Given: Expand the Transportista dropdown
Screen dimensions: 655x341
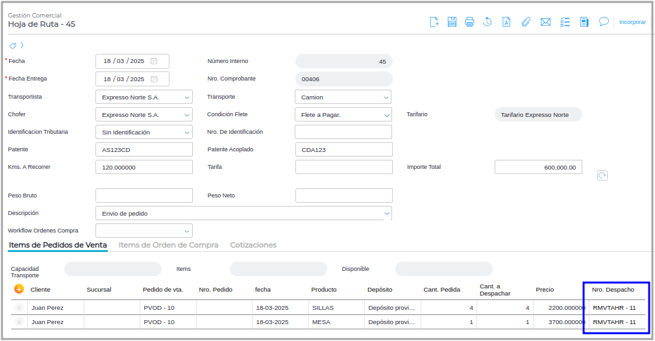Looking at the screenshot, I should 187,97.
